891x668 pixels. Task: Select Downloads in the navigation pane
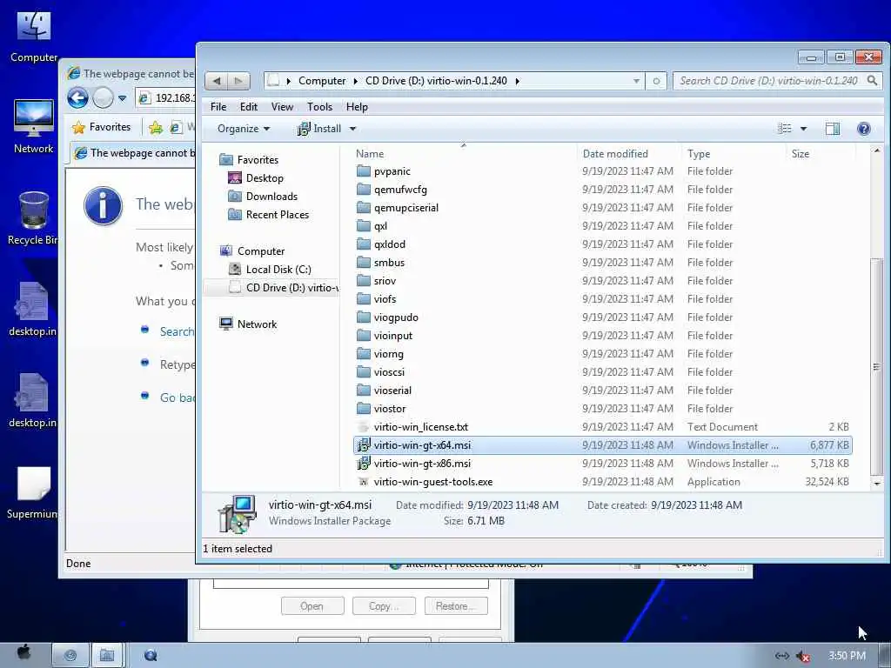point(271,197)
